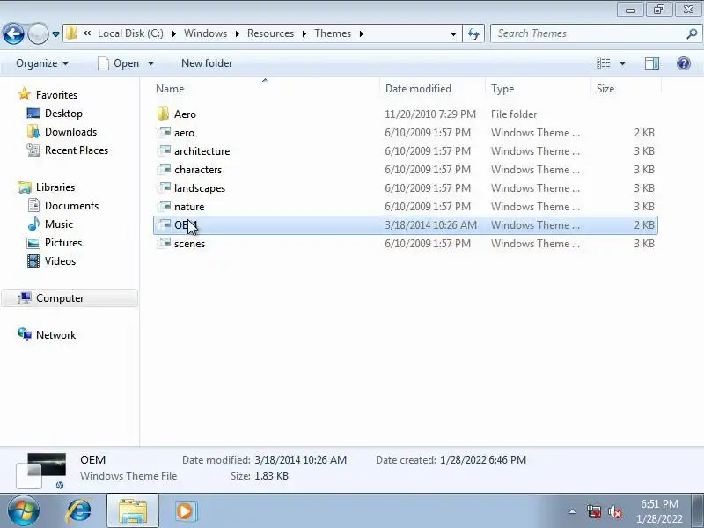Show hidden breadcrumb levels via double chevron
Viewport: 704px width, 528px height.
point(87,33)
